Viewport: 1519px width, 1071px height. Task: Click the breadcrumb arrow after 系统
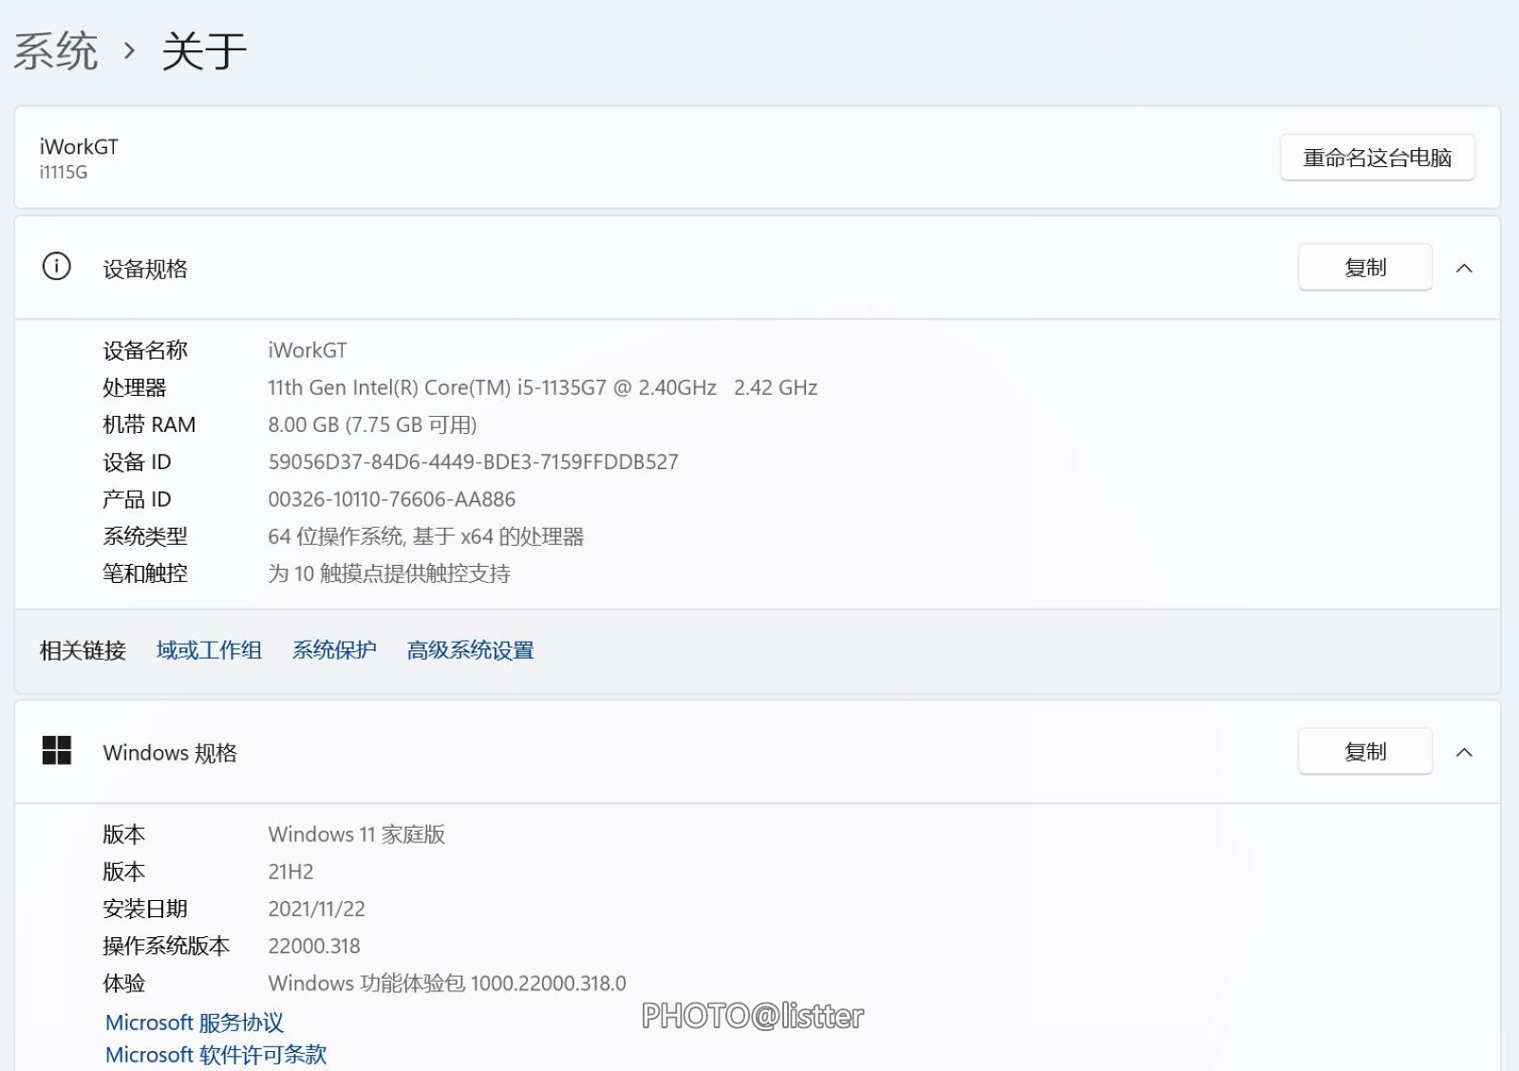[x=130, y=50]
